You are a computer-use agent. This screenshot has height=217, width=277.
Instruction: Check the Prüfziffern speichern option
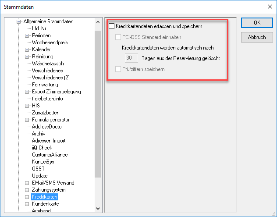point(118,69)
